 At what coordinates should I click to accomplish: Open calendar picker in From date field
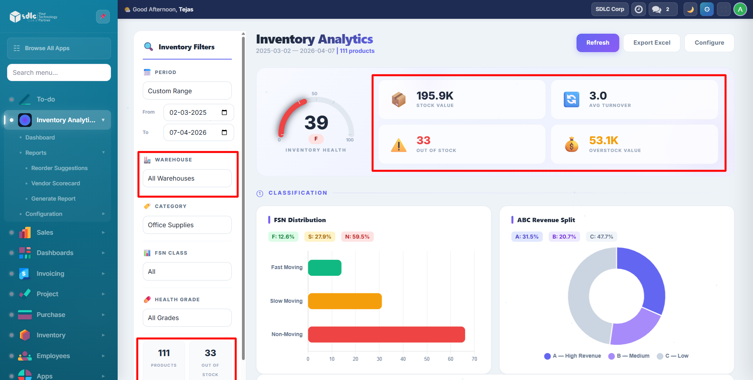[x=224, y=112]
